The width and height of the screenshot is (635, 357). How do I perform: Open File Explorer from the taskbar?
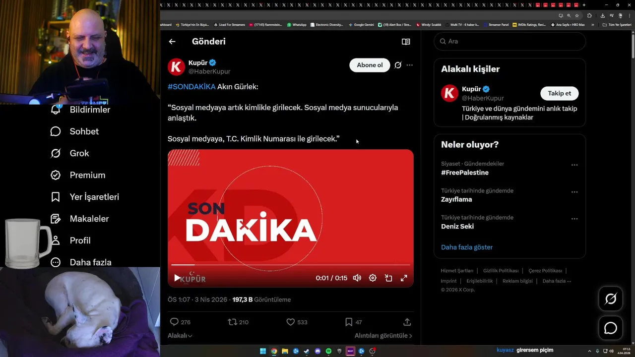(x=285, y=351)
